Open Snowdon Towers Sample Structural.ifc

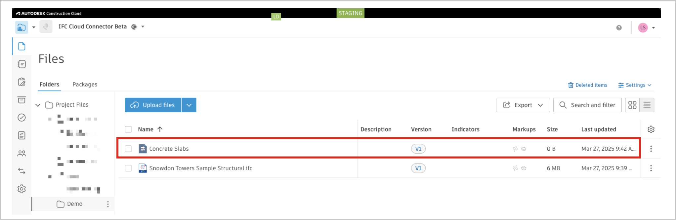[201, 168]
